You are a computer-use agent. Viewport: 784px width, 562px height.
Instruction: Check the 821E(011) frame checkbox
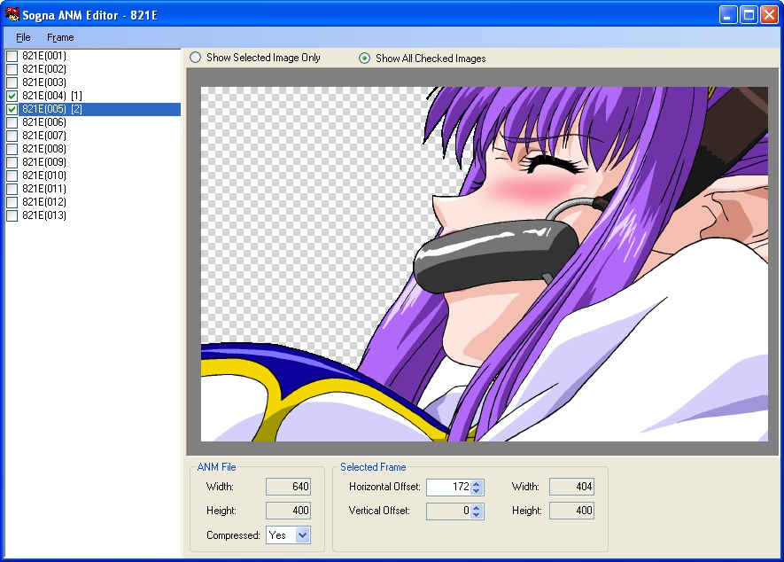tap(12, 189)
